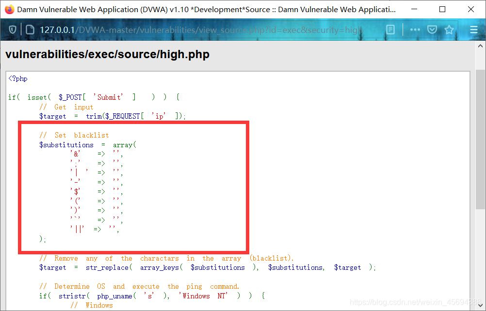Click the '// Get input' comment

click(x=66, y=107)
